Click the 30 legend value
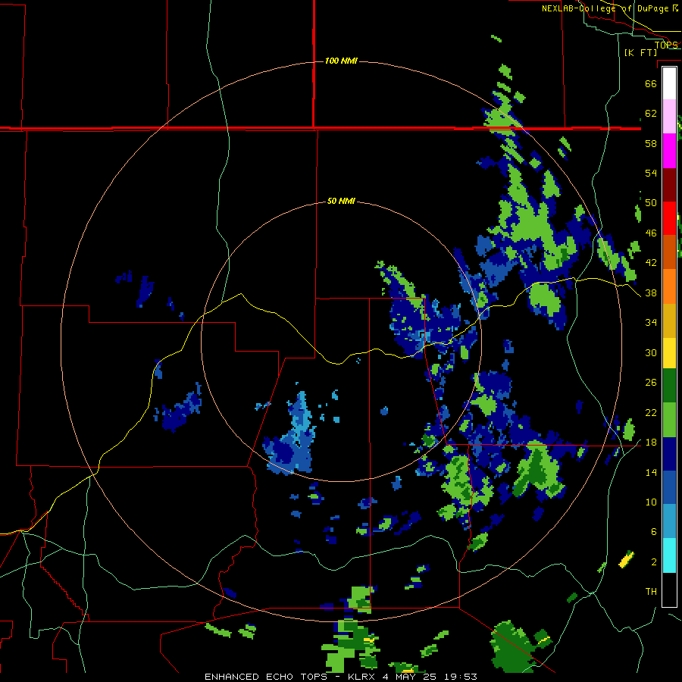This screenshot has height=682, width=682. [x=651, y=352]
